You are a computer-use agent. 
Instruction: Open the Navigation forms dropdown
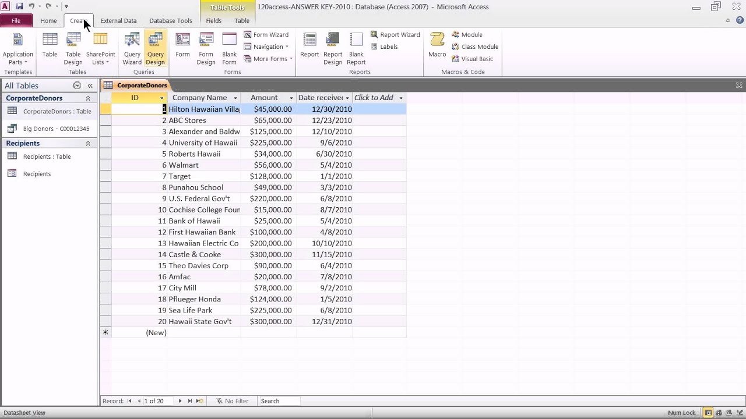[x=266, y=47]
